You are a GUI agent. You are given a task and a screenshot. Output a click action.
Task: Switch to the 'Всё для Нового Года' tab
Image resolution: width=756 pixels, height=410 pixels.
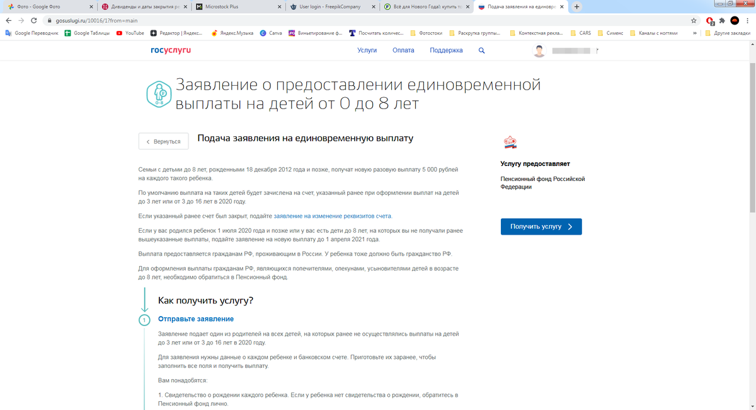click(419, 6)
